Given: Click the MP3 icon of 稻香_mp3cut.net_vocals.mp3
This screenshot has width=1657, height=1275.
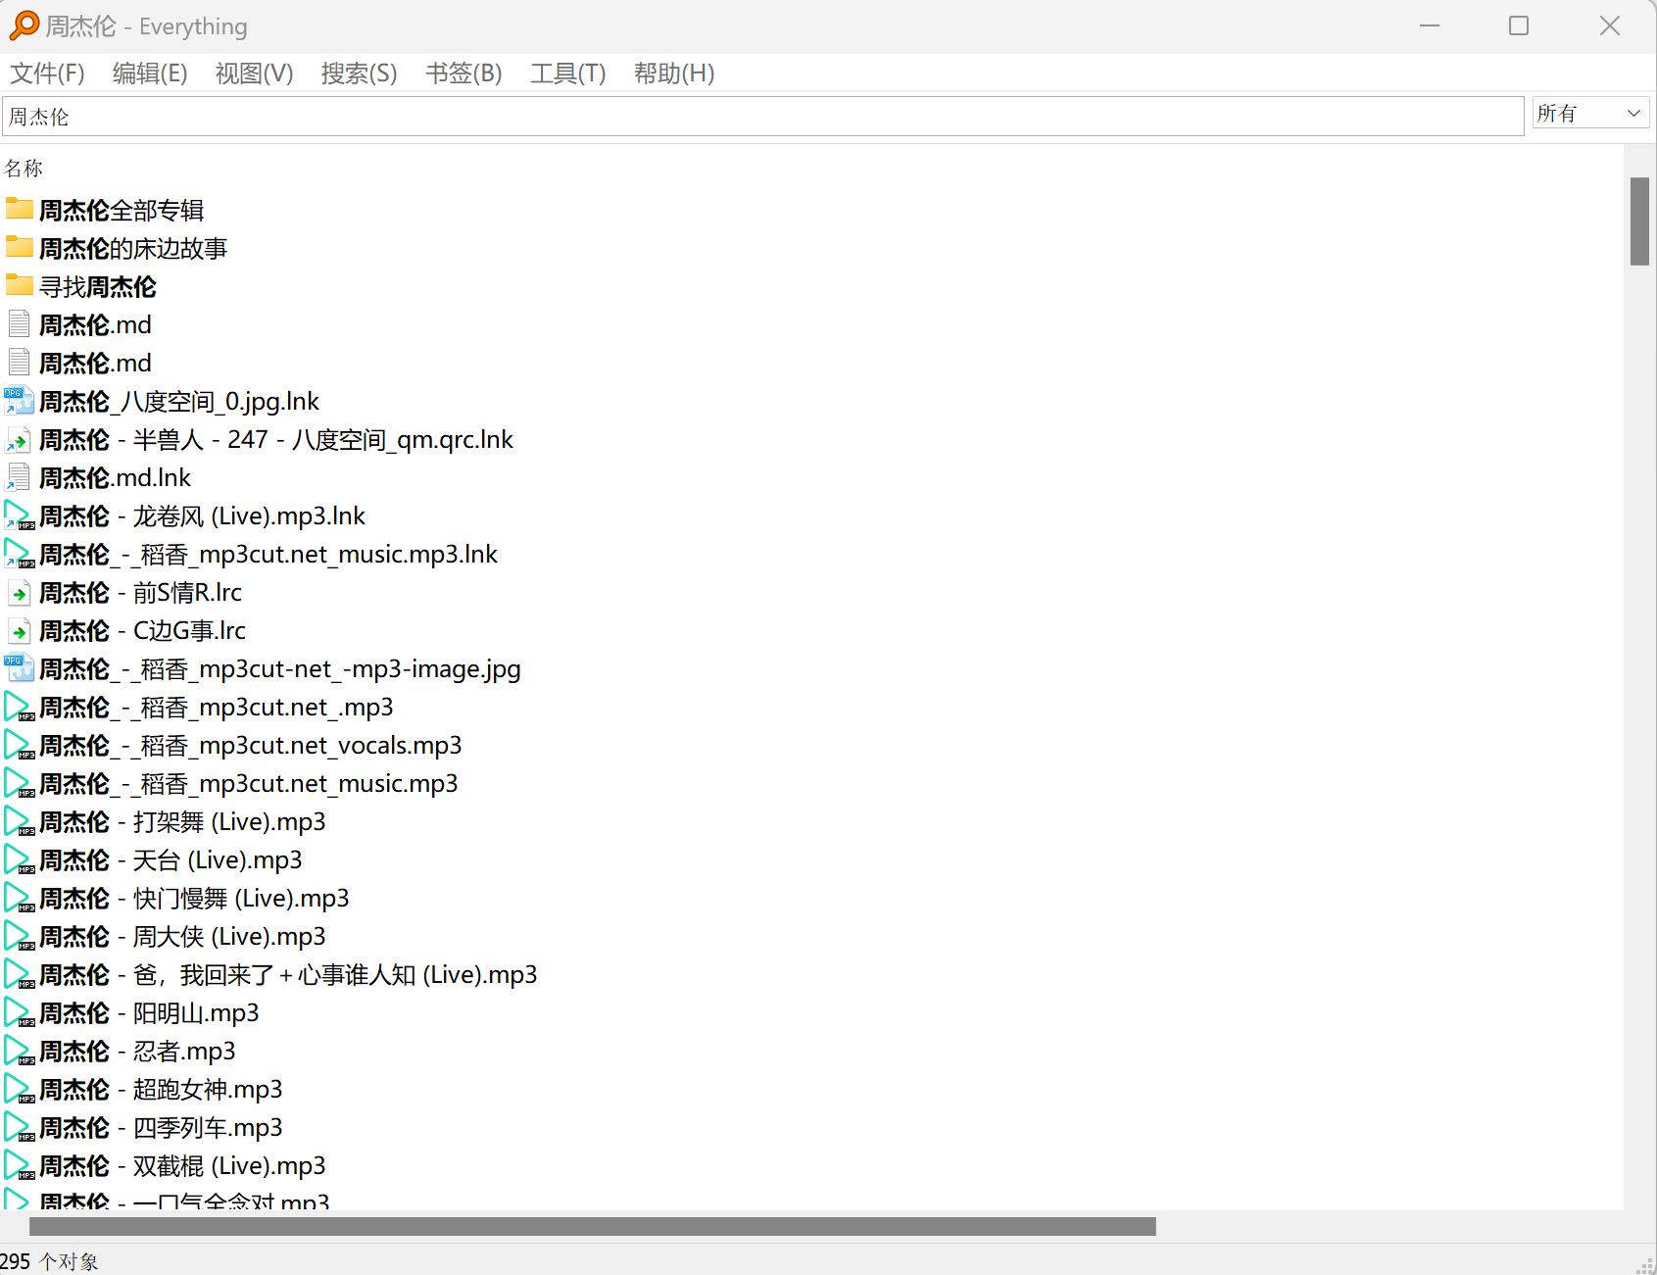Looking at the screenshot, I should click(x=19, y=745).
